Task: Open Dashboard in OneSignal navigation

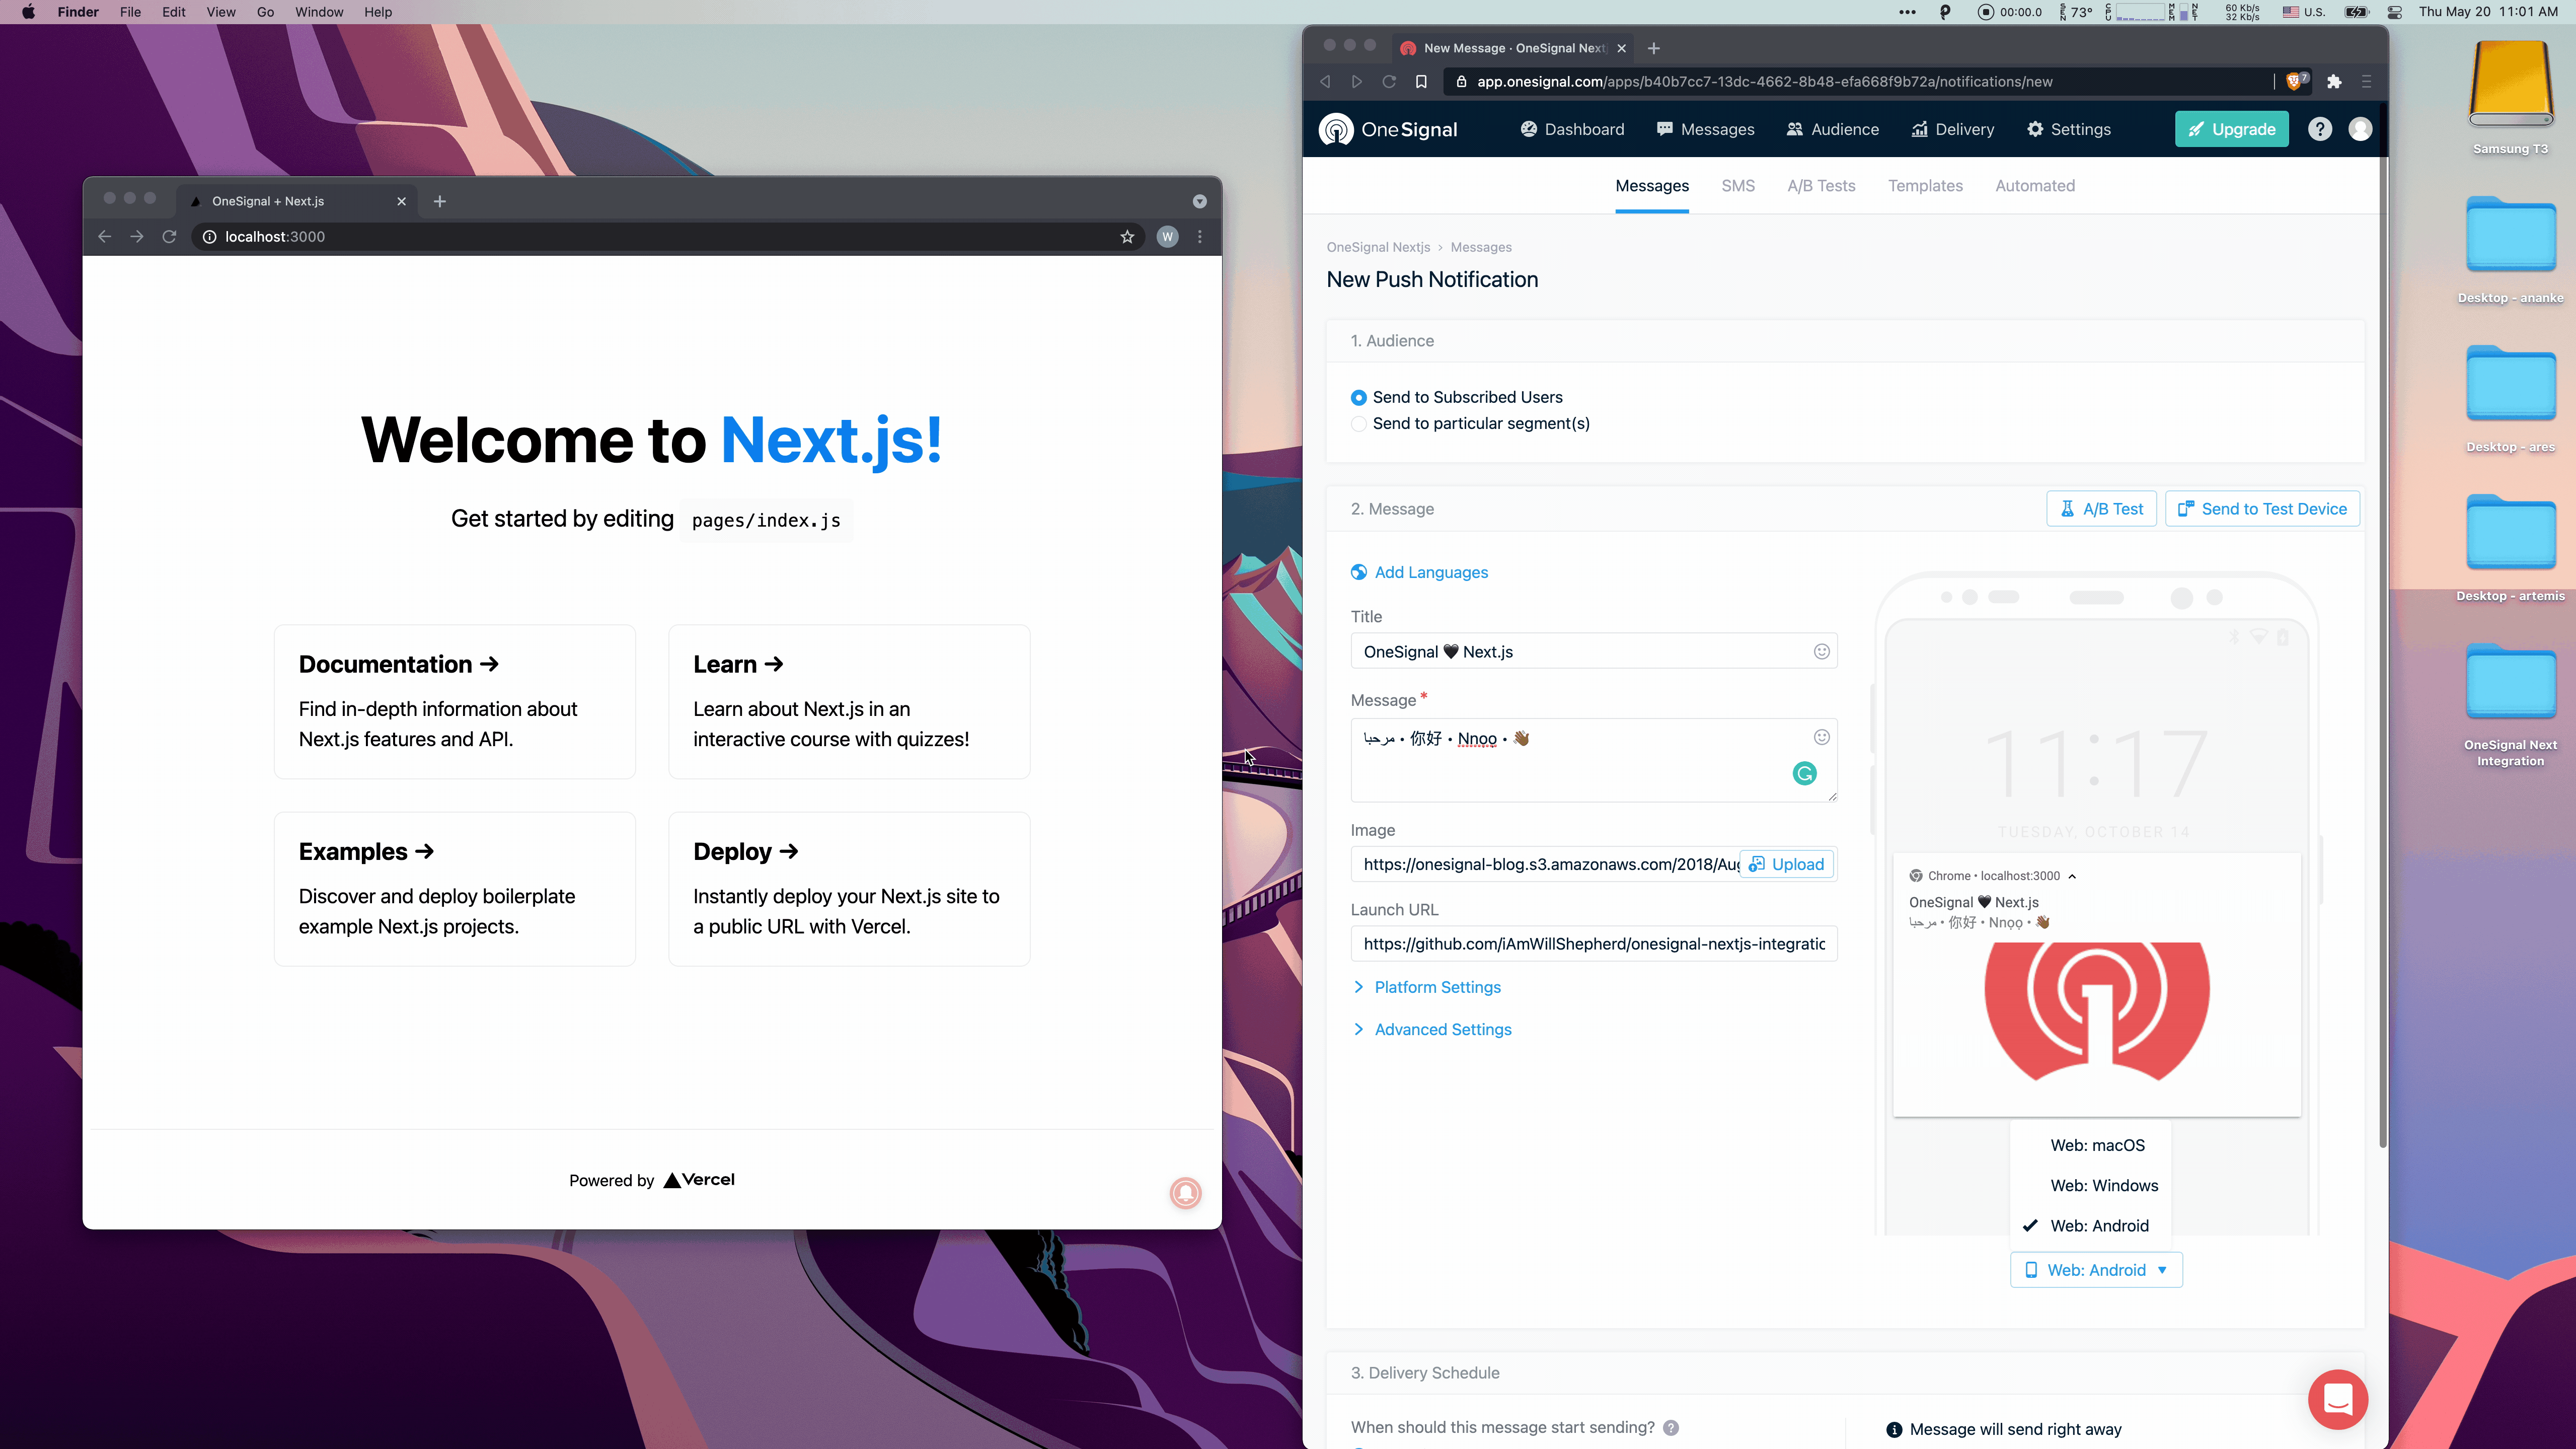Action: click(x=1572, y=129)
